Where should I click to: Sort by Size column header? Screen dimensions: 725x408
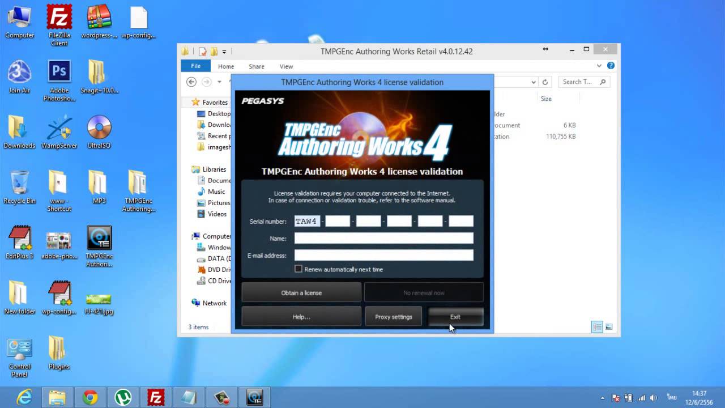[x=546, y=99]
